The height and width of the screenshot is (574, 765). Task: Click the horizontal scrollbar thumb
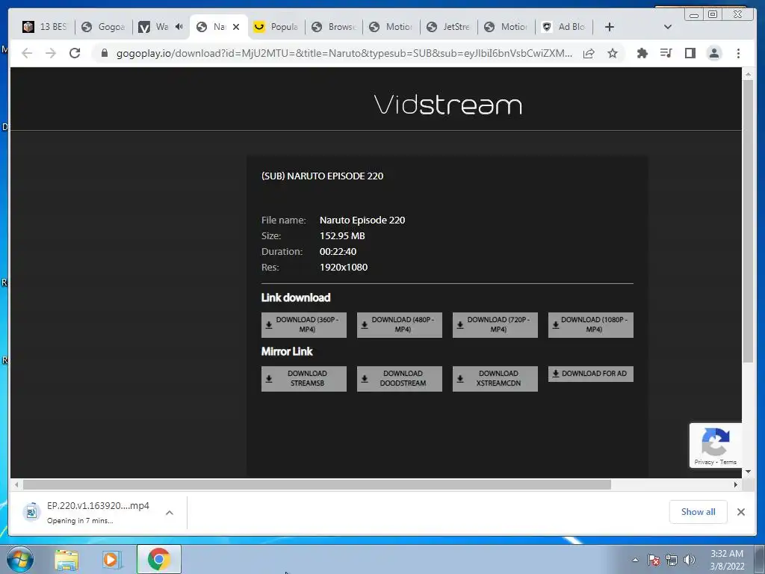click(317, 484)
